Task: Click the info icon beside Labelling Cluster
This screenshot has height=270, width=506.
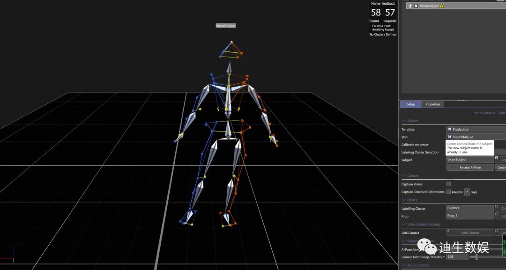Action: coord(496,206)
